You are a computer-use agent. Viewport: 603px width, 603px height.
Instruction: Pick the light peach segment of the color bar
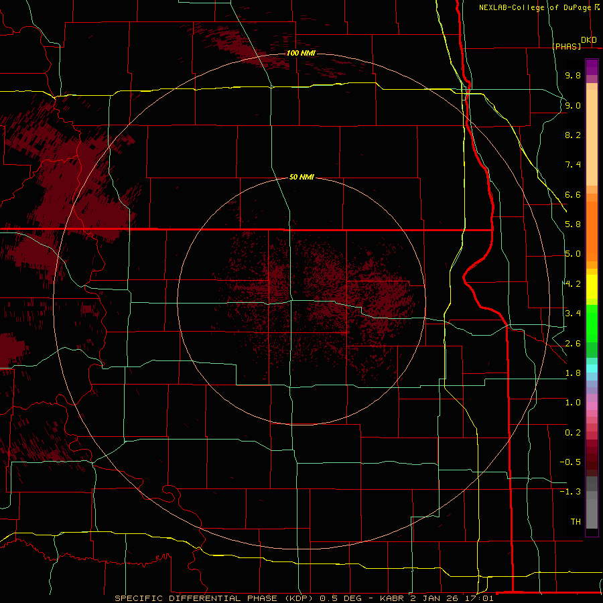(x=592, y=137)
